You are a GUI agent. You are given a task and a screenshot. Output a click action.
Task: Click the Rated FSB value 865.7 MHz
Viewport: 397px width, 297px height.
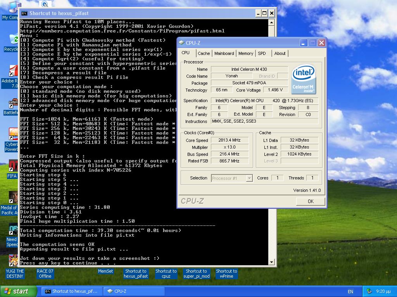[230, 161]
